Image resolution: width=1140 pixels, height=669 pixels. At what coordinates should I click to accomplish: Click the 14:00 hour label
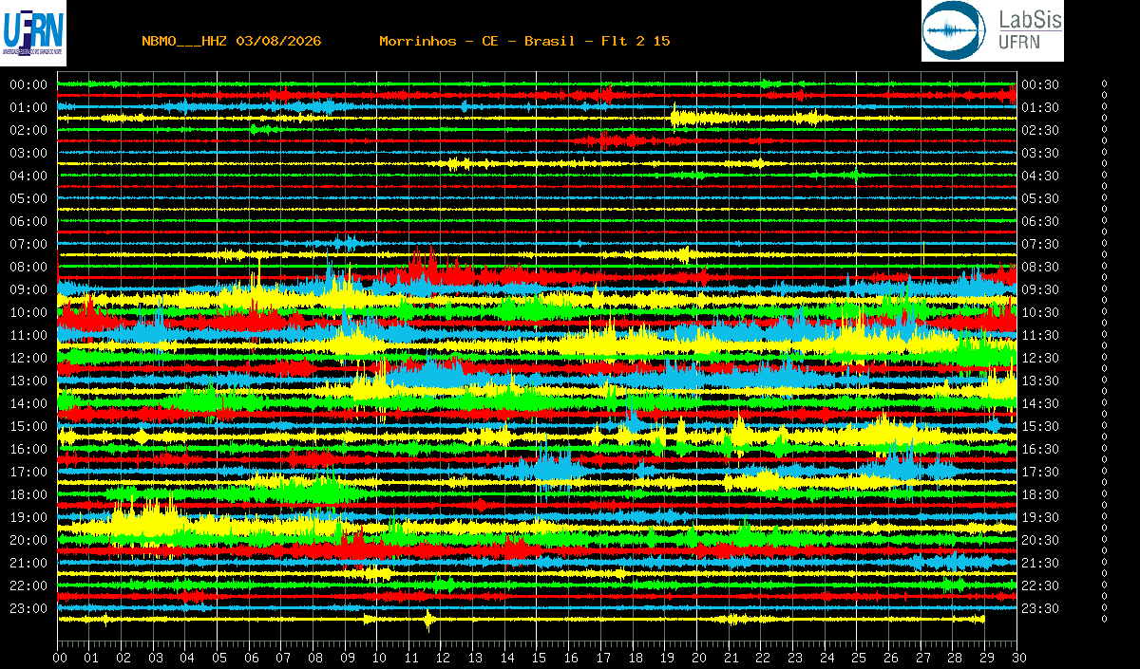click(x=28, y=403)
